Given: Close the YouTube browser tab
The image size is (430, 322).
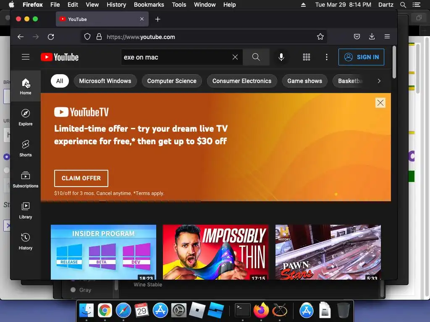Looking at the screenshot, I should [142, 19].
